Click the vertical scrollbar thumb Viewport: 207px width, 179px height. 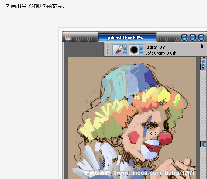coord(203,144)
